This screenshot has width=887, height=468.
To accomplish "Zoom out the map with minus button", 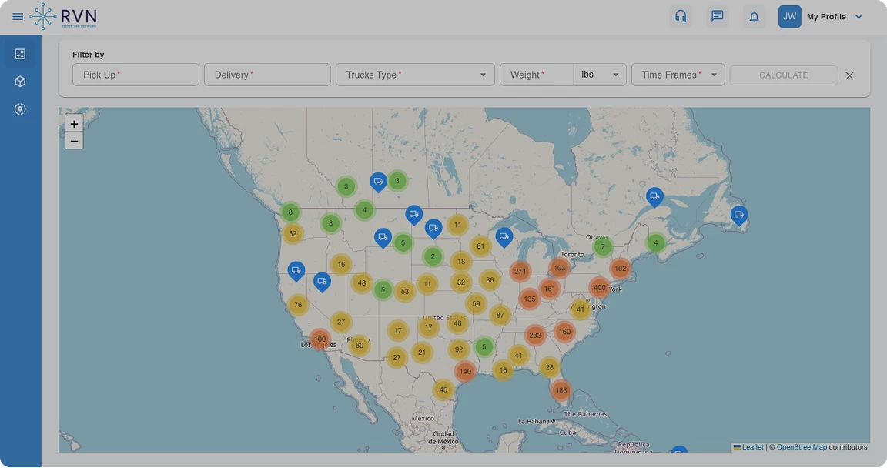I will point(74,142).
